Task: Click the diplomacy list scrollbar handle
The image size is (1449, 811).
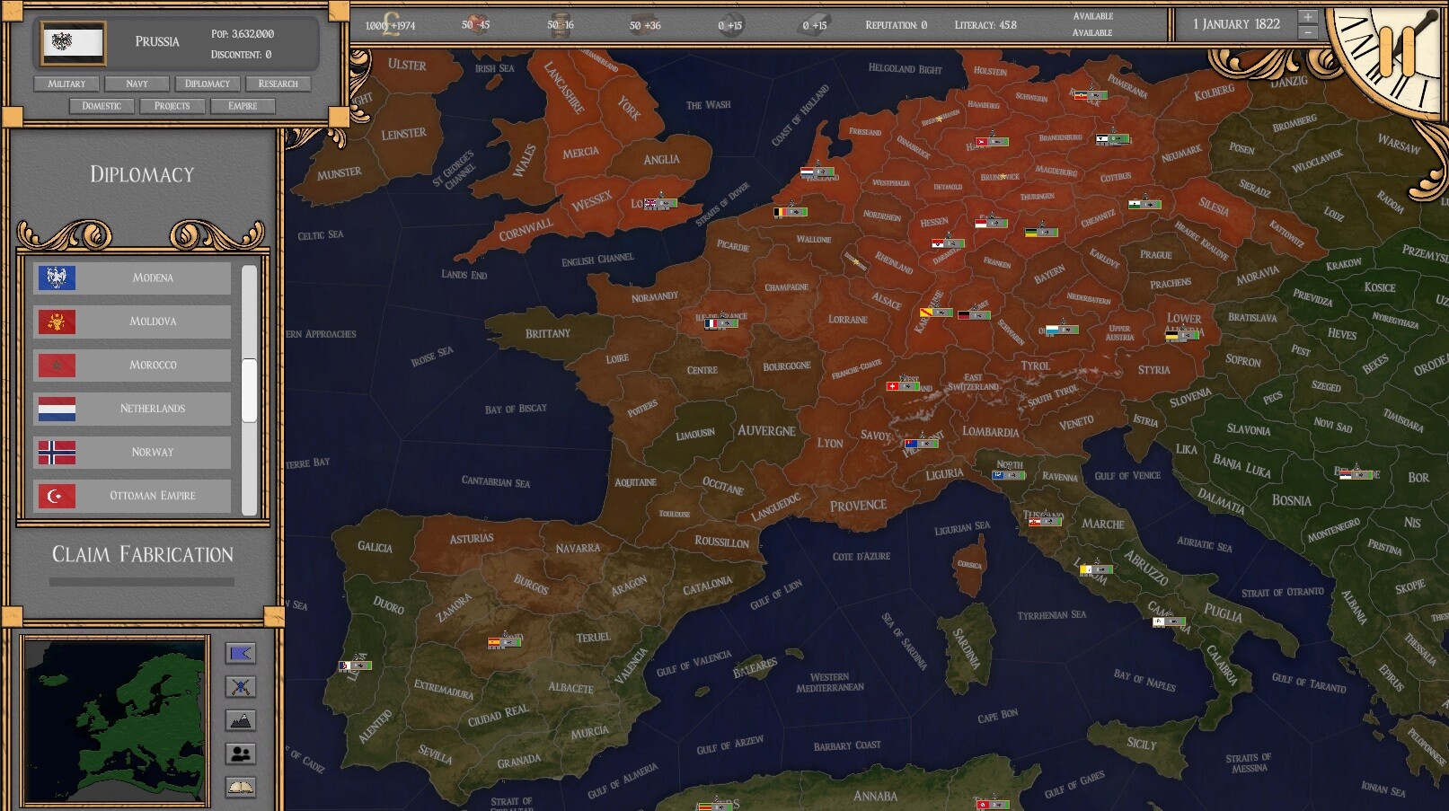Action: point(249,390)
